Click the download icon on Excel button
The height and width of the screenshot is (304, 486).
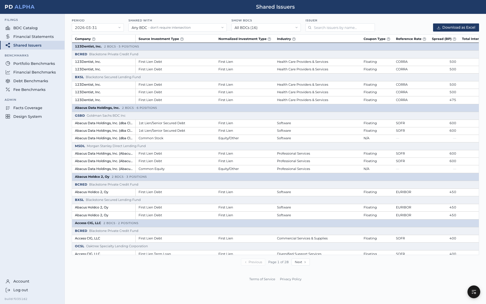coord(439,28)
